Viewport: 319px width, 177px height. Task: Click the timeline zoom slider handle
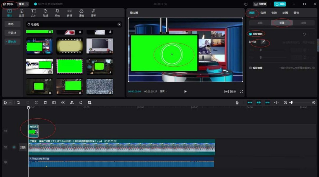coord(291,102)
